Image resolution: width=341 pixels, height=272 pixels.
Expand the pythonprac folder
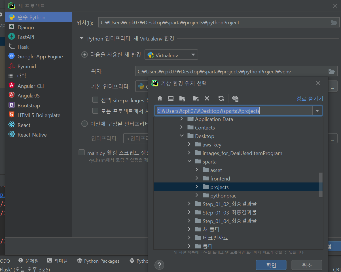click(x=197, y=195)
